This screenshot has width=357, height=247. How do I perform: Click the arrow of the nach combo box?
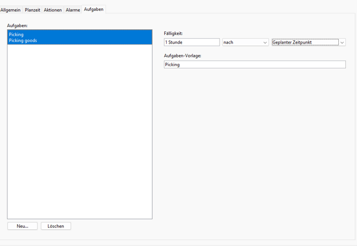[x=265, y=43]
